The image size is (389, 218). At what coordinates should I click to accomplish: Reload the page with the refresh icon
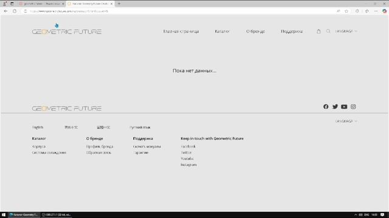(15, 11)
